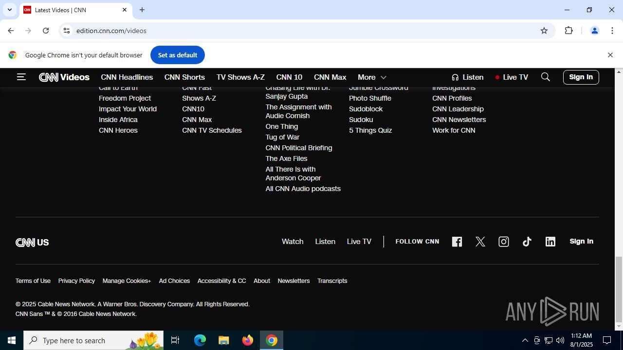Show hidden system tray icons
The image size is (623, 350).
pyautogui.click(x=525, y=340)
